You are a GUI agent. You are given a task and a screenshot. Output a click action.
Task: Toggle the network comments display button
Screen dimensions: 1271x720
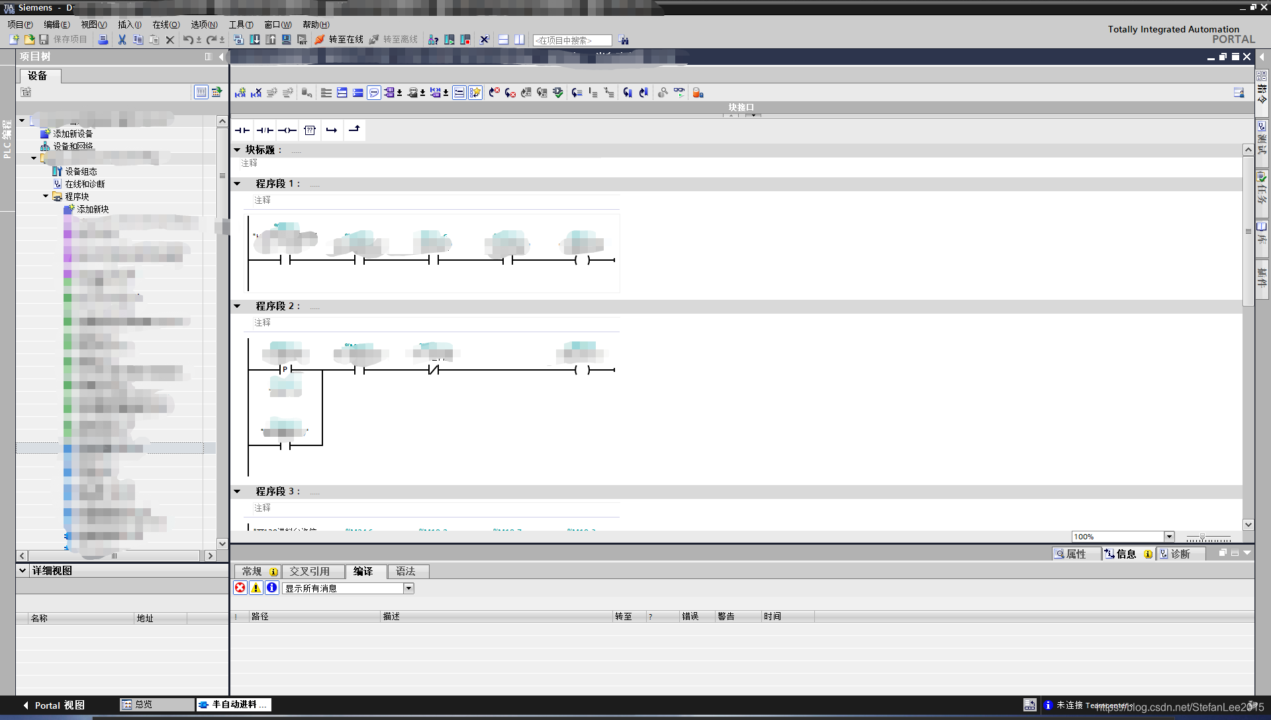pyautogui.click(x=374, y=93)
